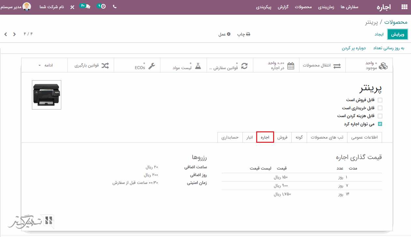Open انتقال محصولات transfers button

click(x=322, y=66)
